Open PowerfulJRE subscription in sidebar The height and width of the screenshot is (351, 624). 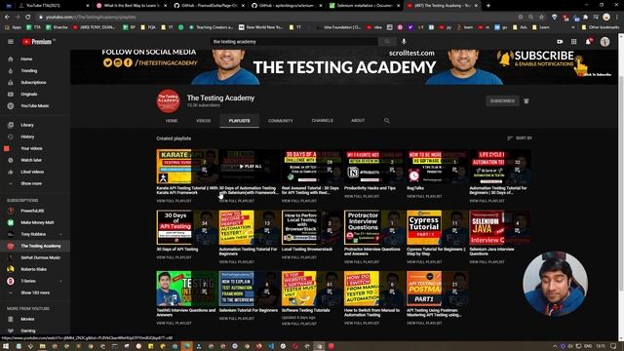coord(35,211)
